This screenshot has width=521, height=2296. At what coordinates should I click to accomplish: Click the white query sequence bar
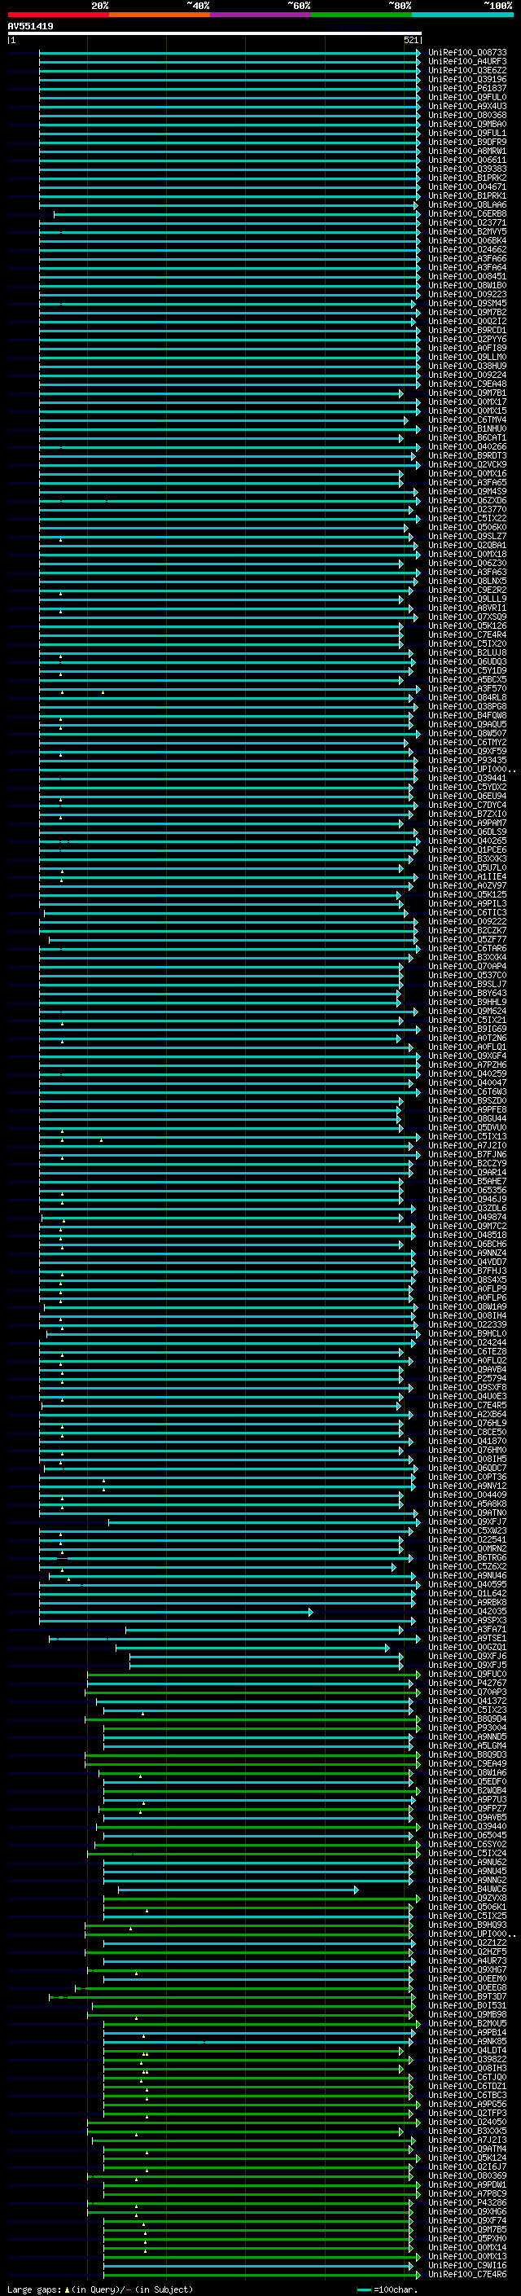coord(215,34)
